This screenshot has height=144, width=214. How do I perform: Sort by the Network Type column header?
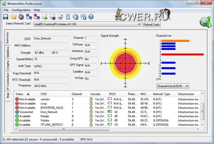pos(164,94)
